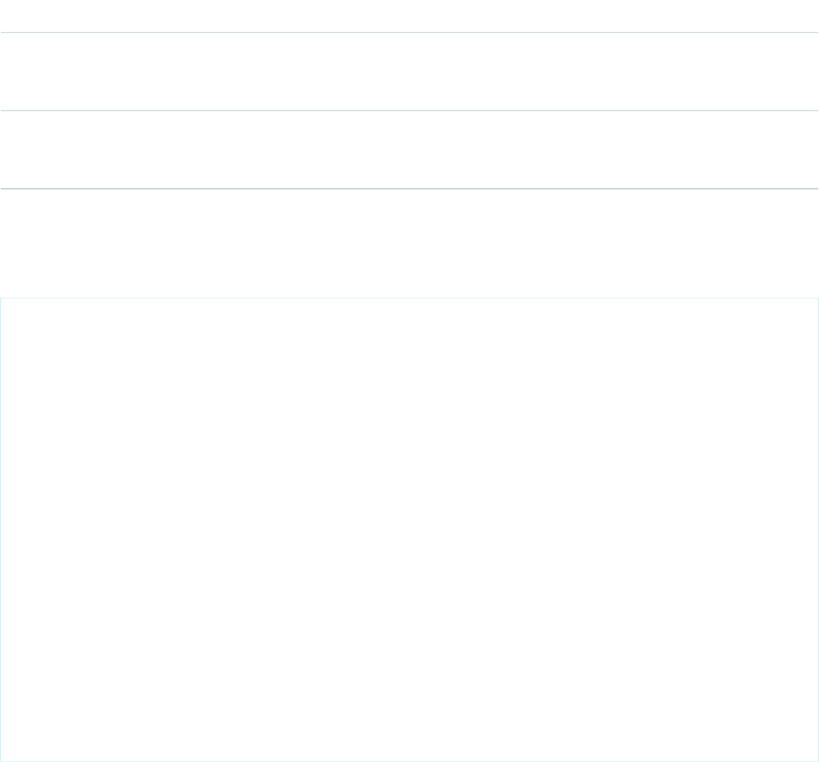Image resolution: width=819 pixels, height=762 pixels.
Task: Click the left border of the large panel
Action: (1, 530)
